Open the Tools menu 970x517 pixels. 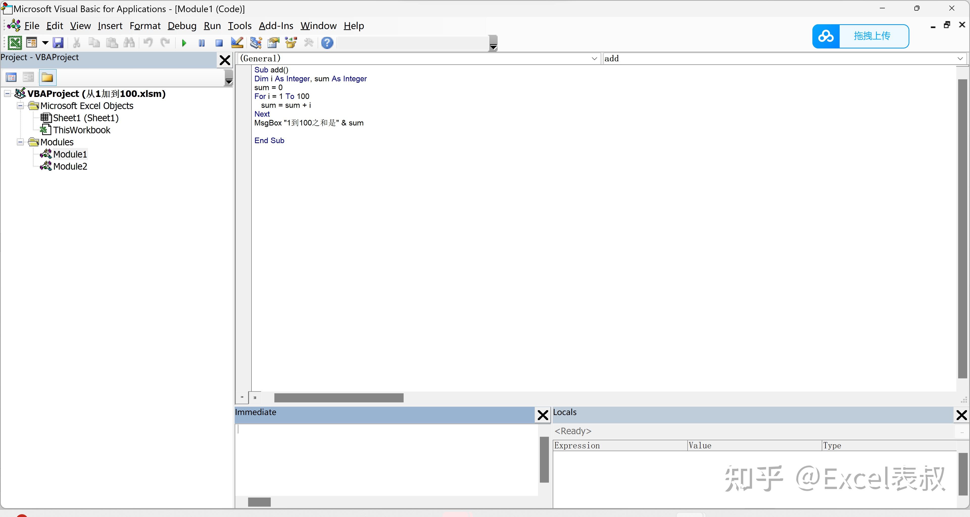click(239, 26)
